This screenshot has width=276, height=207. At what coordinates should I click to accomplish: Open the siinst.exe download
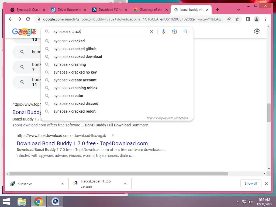tap(25, 184)
